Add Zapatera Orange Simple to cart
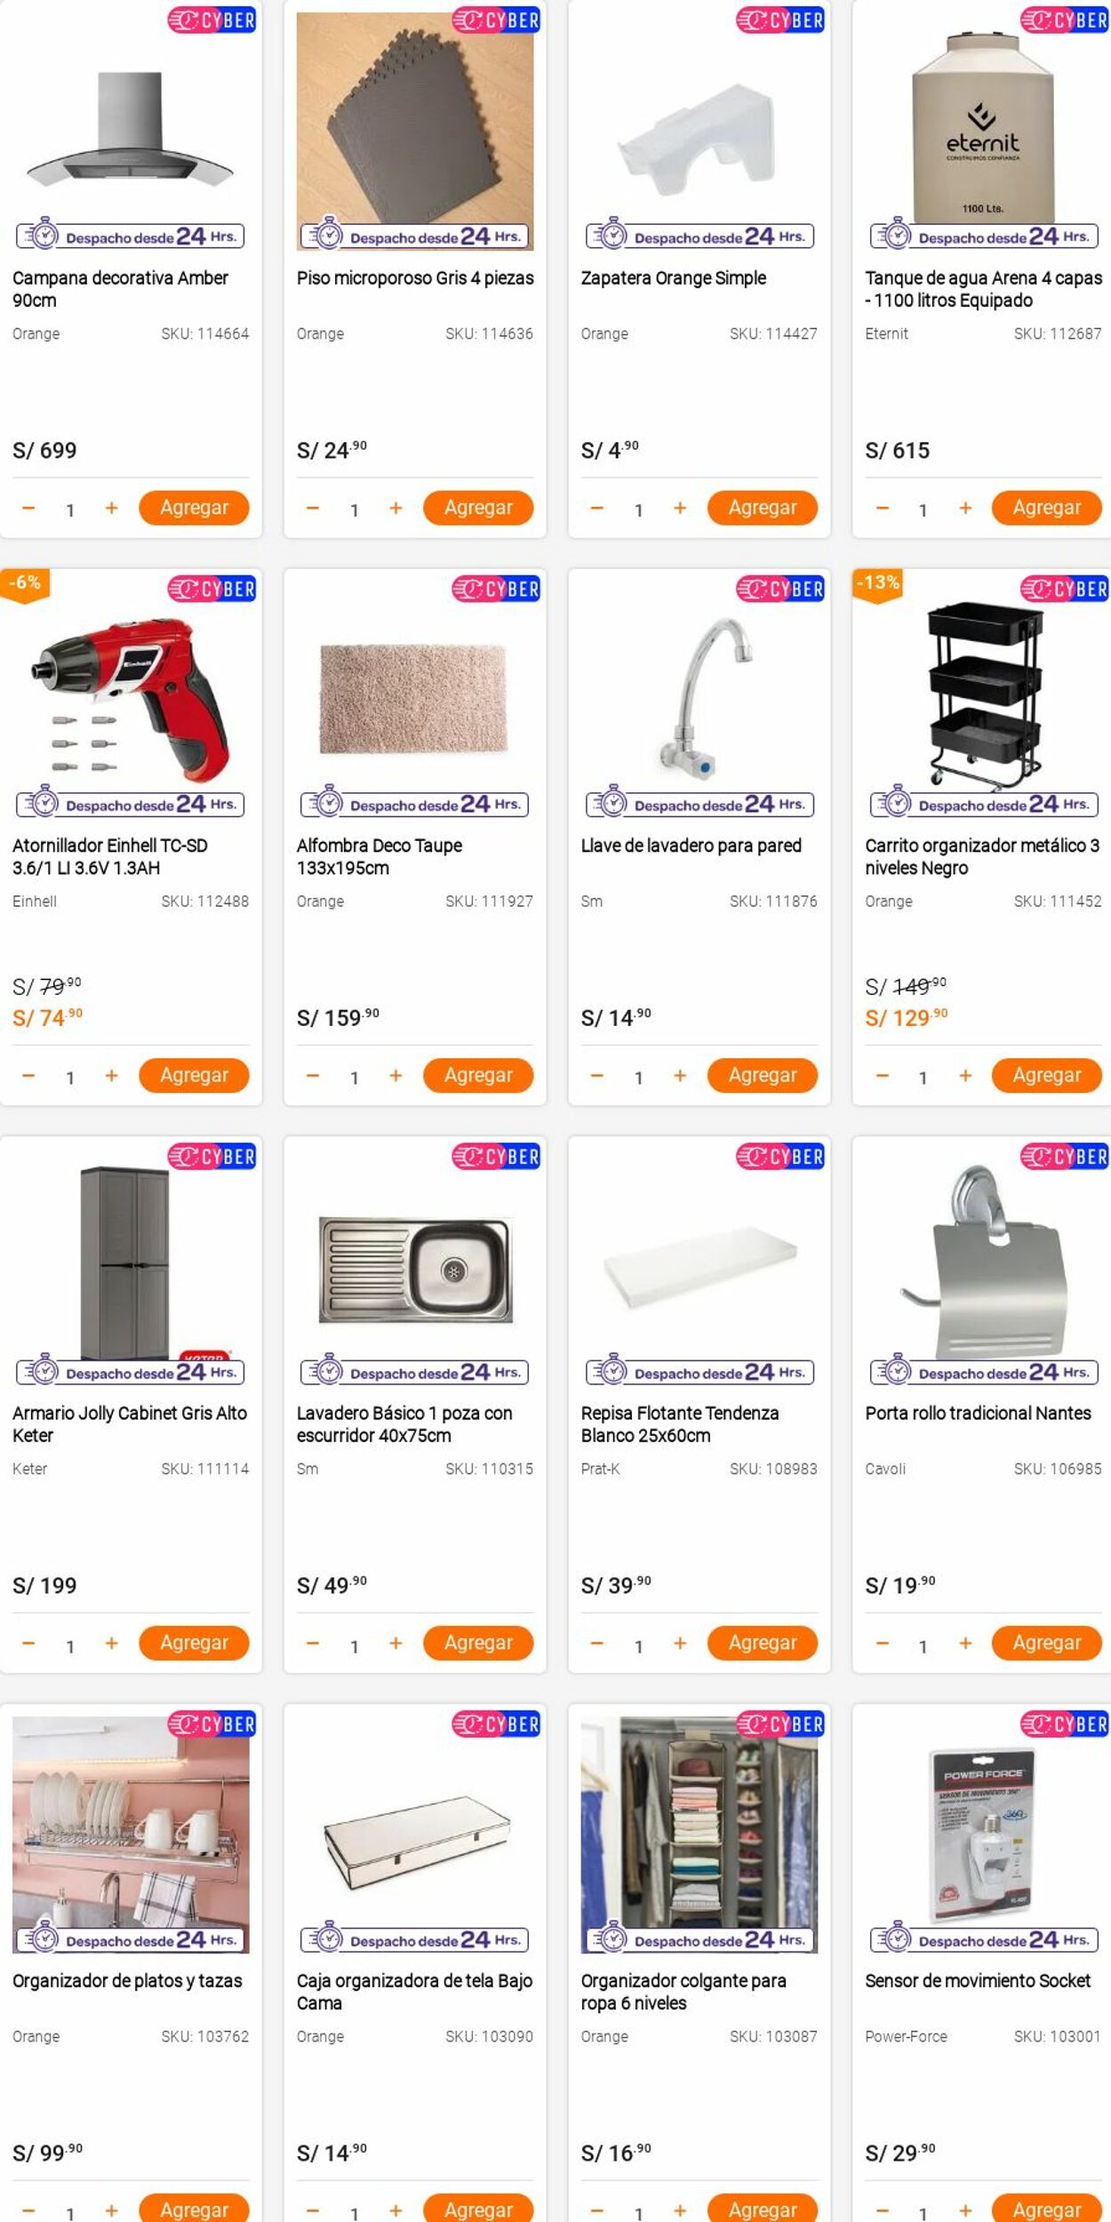Screen dimensions: 1111x2222 click(762, 508)
